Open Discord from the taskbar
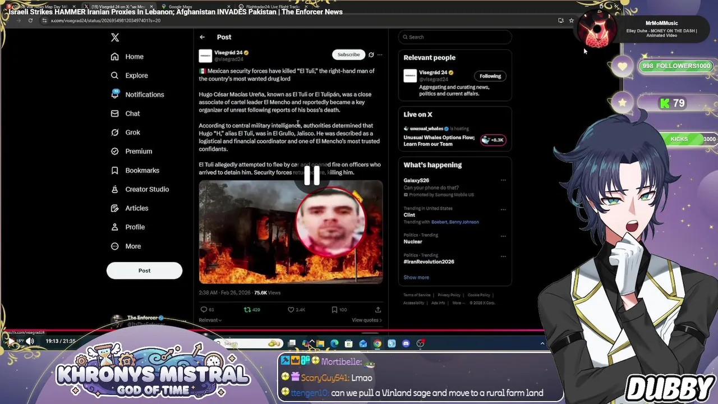This screenshot has height=404, width=718. 406,343
